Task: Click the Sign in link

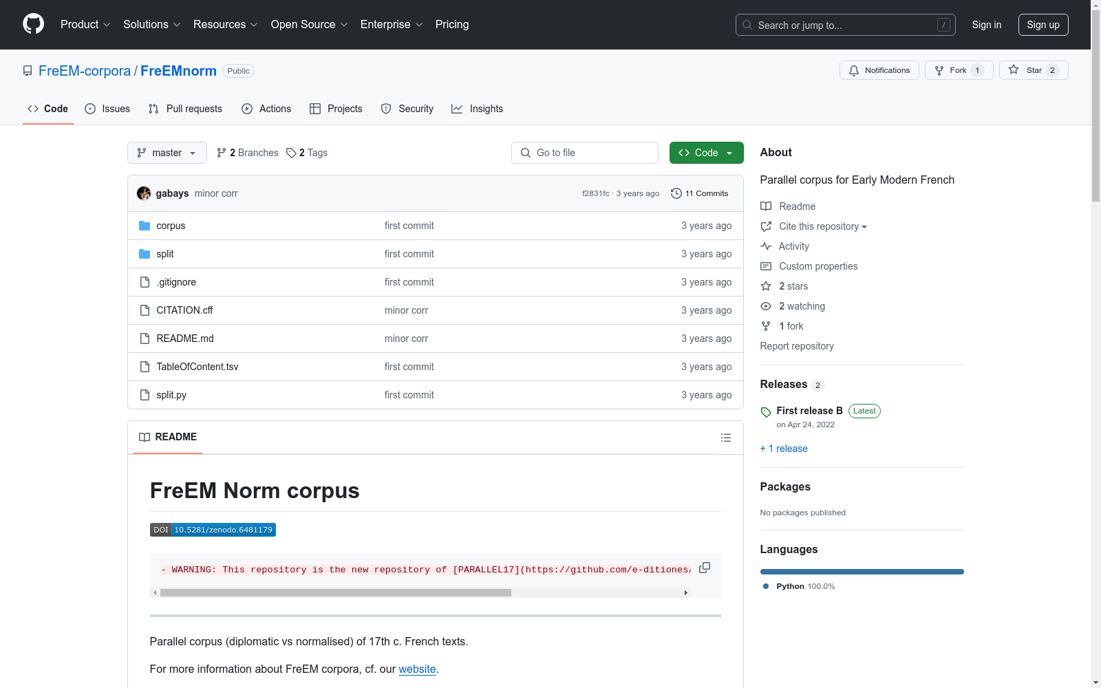Action: click(x=987, y=25)
